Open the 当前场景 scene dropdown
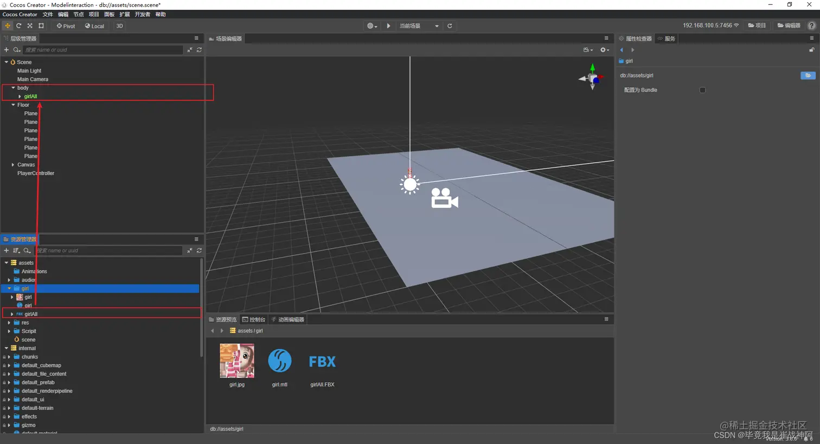Image resolution: width=820 pixels, height=444 pixels. point(419,25)
